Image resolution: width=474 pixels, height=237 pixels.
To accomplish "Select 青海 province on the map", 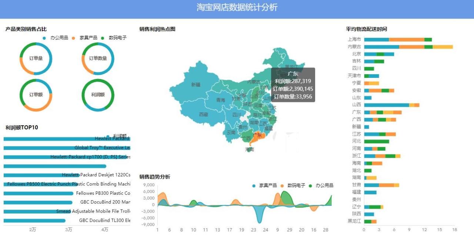I will tap(221, 100).
